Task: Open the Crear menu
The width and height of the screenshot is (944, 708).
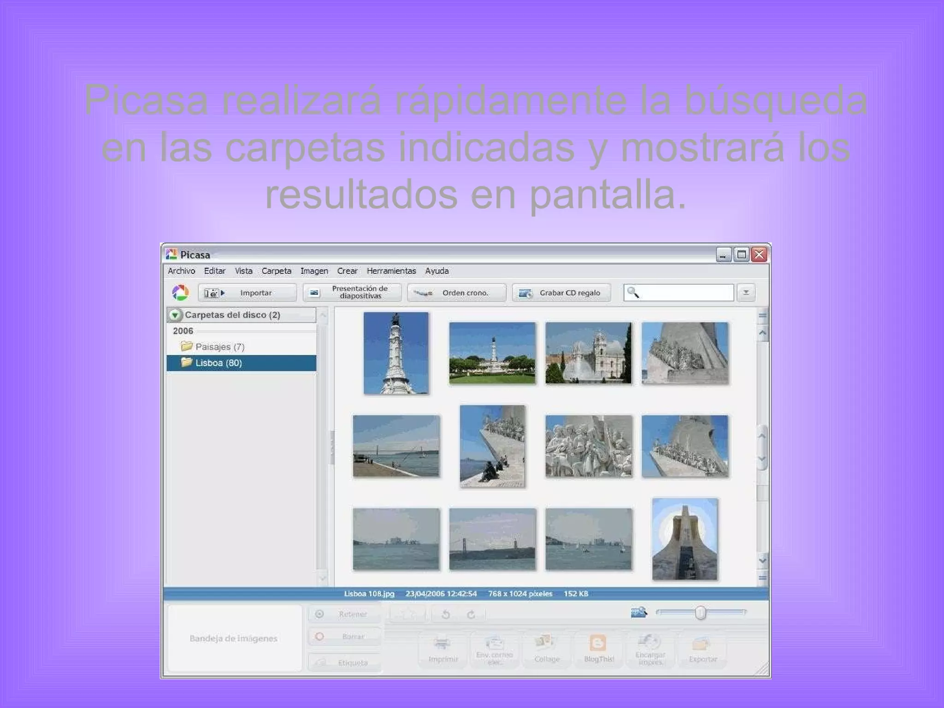Action: (347, 271)
